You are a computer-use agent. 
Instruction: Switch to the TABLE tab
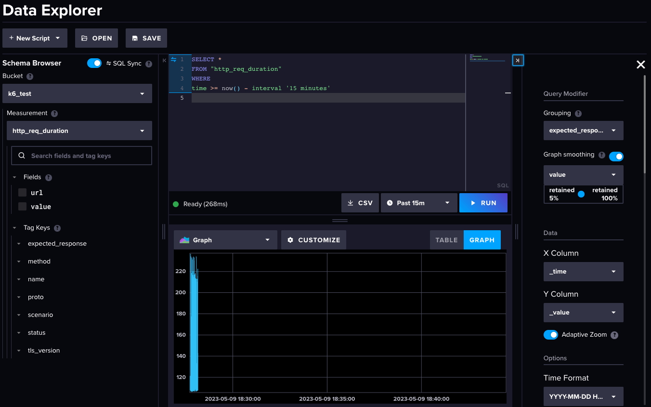pyautogui.click(x=446, y=239)
